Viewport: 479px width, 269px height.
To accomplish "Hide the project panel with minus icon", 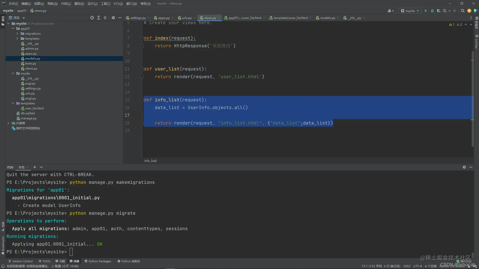I will click(120, 18).
